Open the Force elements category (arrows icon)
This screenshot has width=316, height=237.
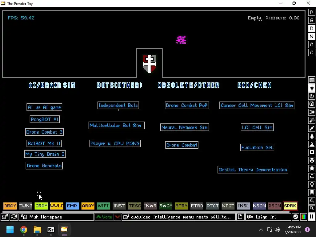(x=312, y=112)
